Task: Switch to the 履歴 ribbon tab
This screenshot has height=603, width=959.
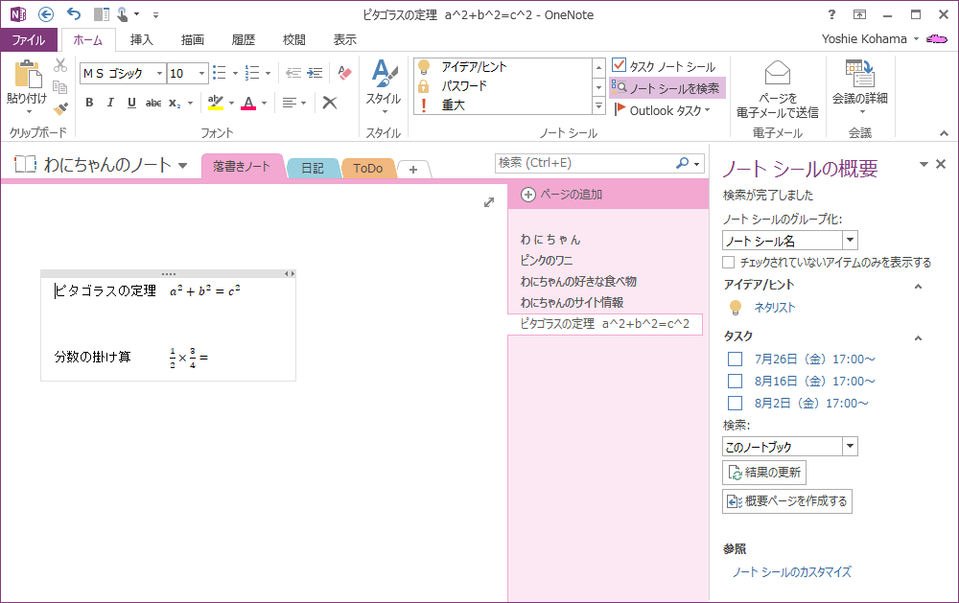Action: [244, 39]
